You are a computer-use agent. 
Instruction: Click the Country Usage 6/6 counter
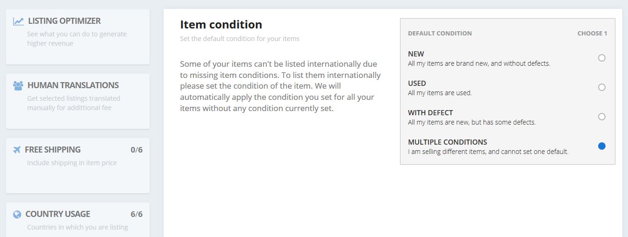pos(136,214)
